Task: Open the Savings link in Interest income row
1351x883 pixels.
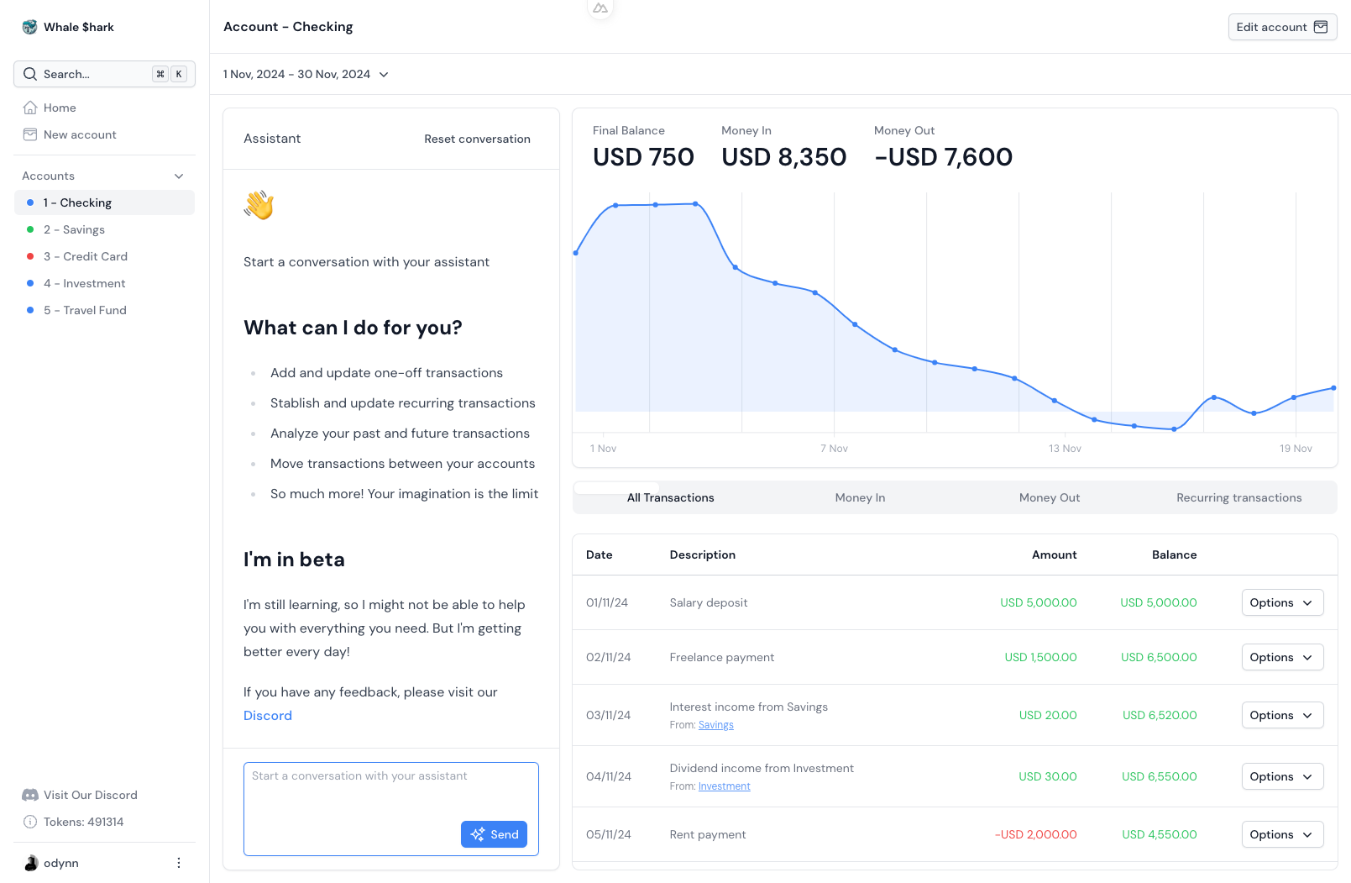Action: 715,724
